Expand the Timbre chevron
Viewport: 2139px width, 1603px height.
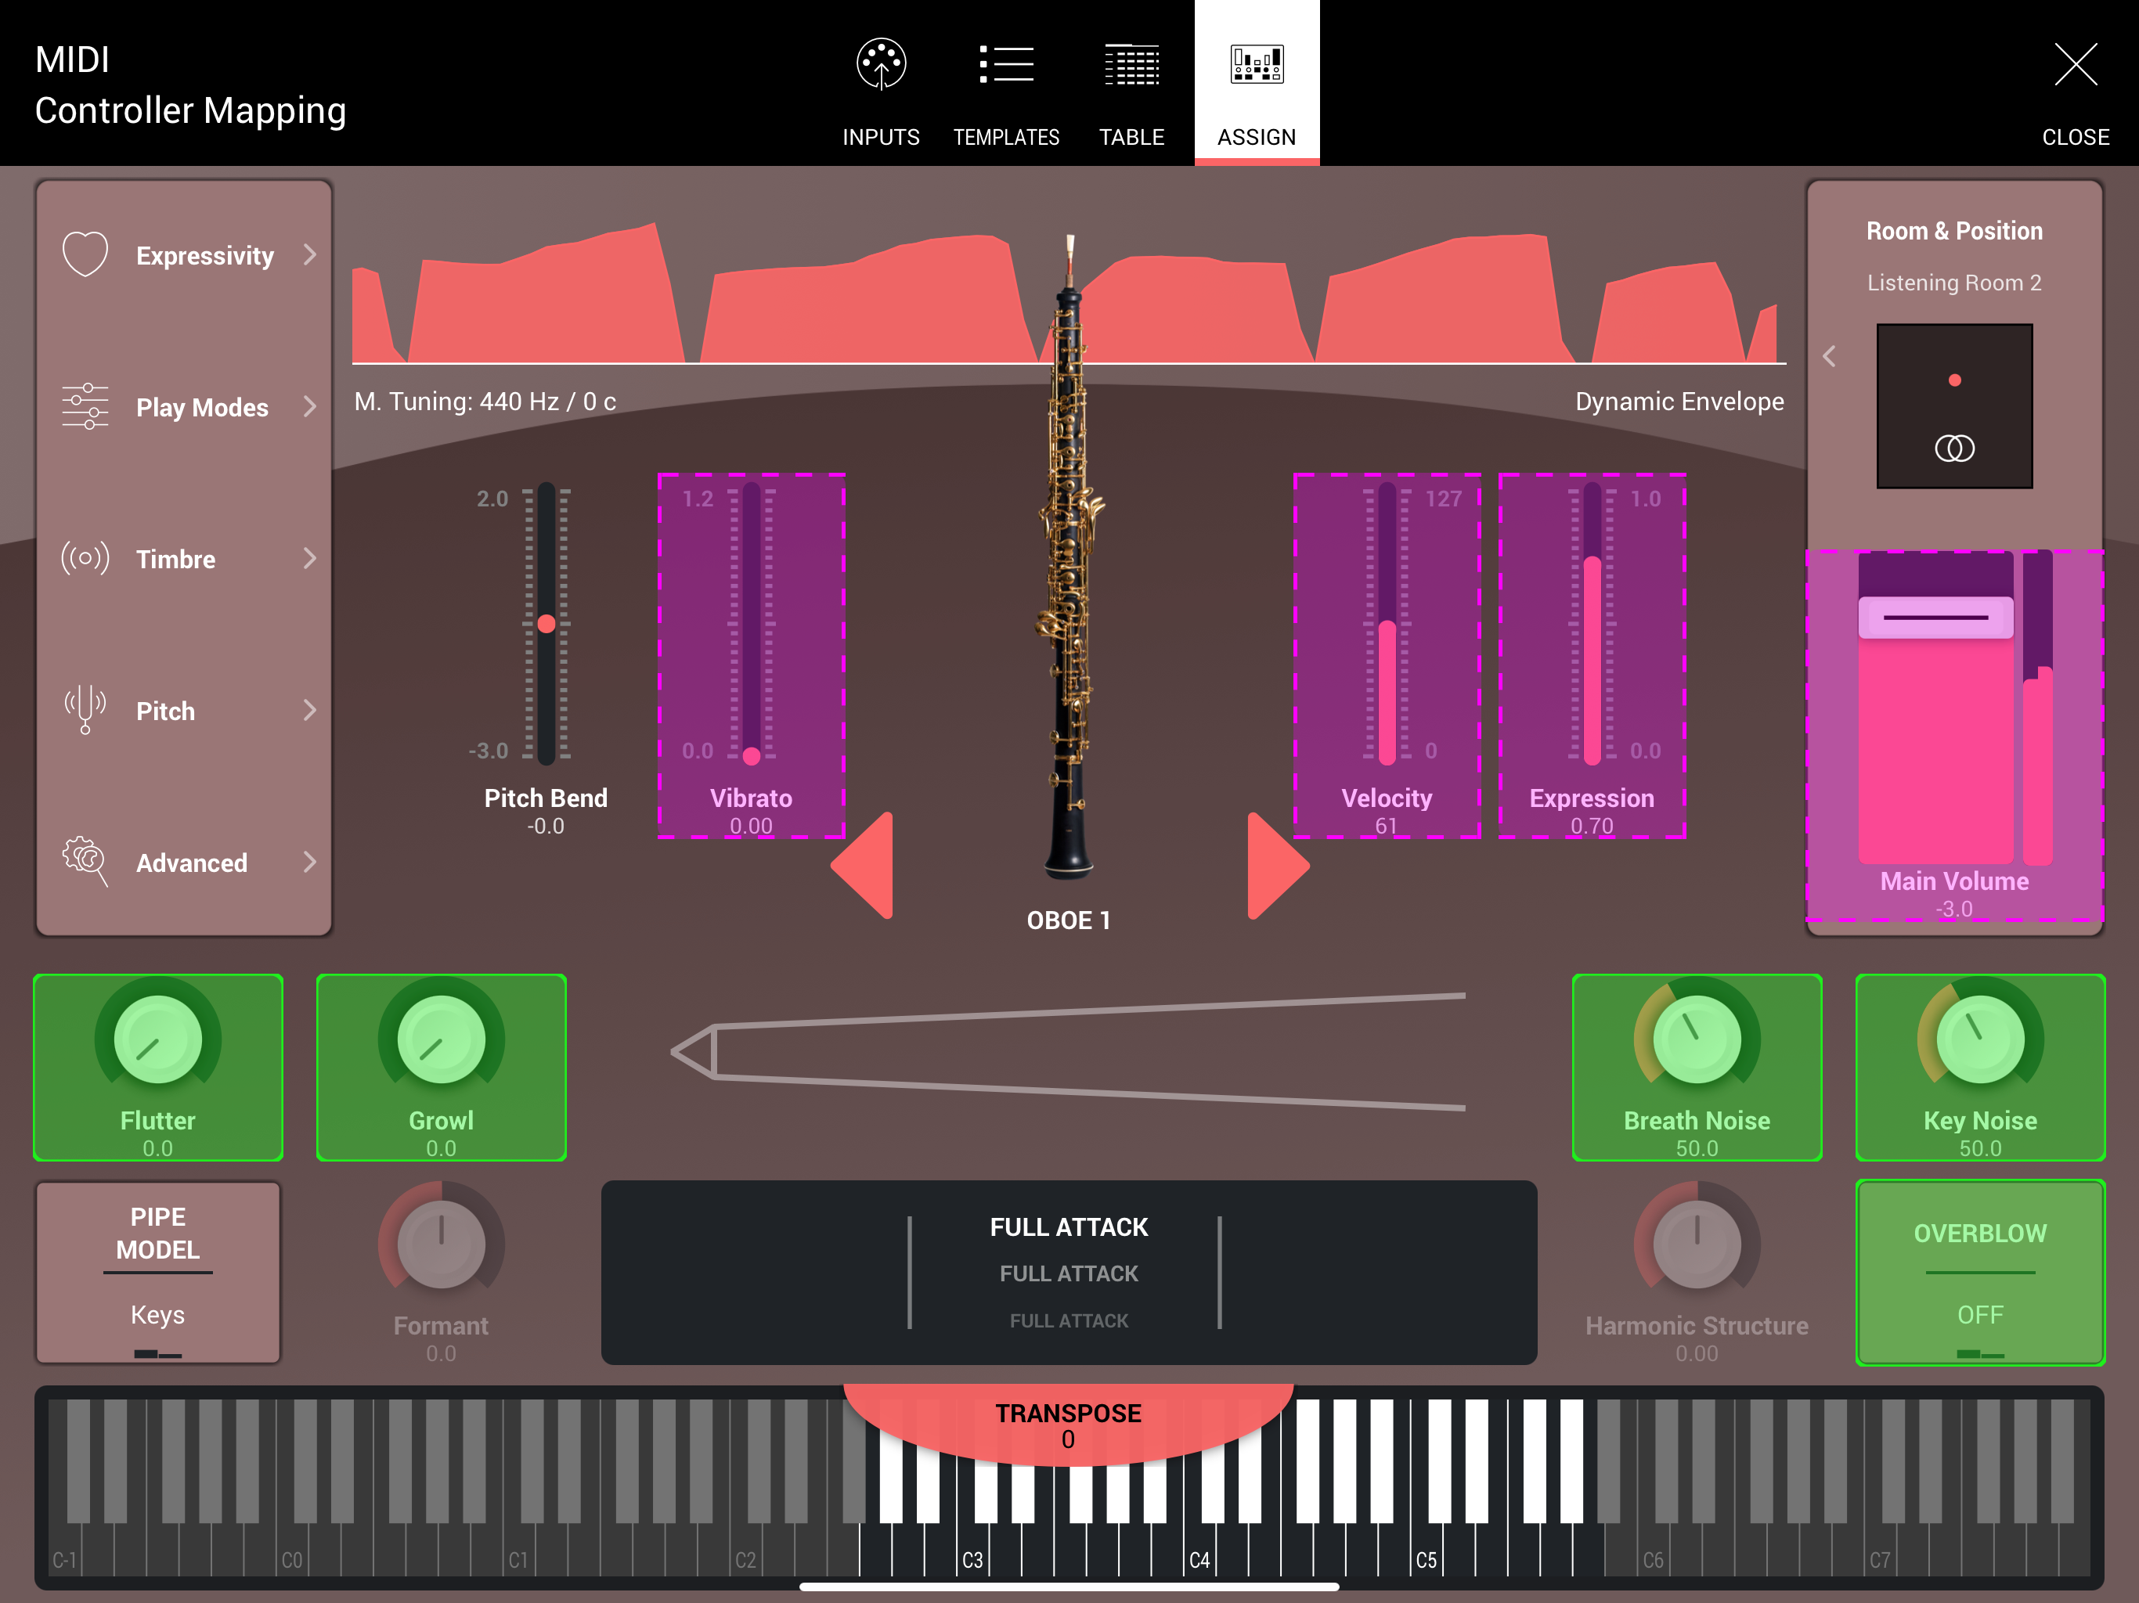click(309, 558)
